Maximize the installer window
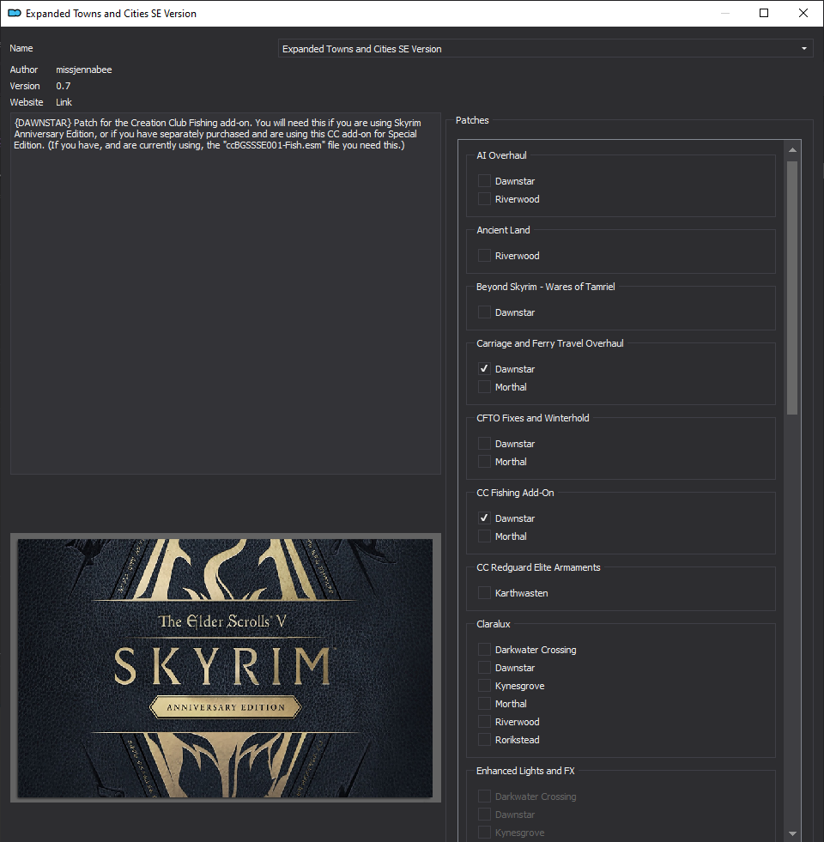The height and width of the screenshot is (842, 824). coord(764,13)
